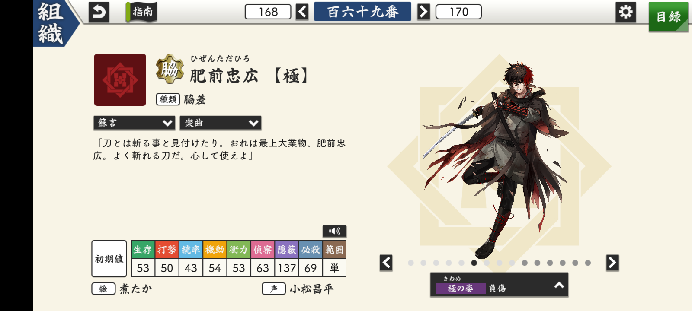Show previous character illustration arrow
The image size is (692, 311).
pyautogui.click(x=386, y=263)
